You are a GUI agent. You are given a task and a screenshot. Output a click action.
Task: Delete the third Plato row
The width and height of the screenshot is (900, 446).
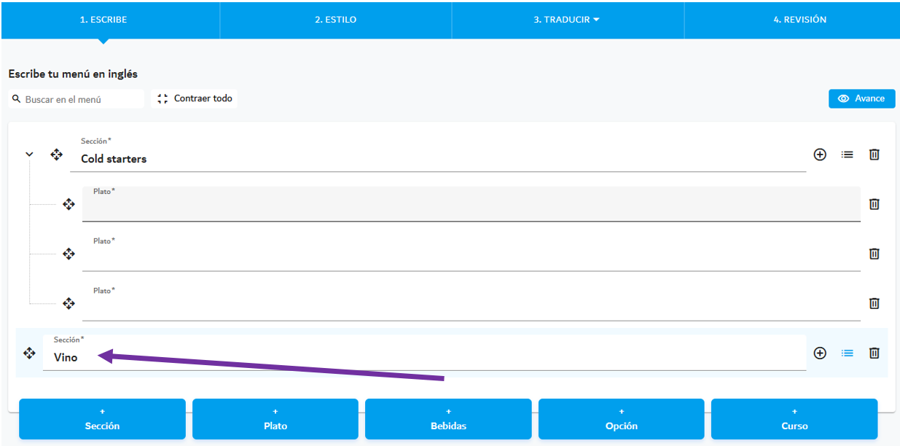(x=874, y=303)
